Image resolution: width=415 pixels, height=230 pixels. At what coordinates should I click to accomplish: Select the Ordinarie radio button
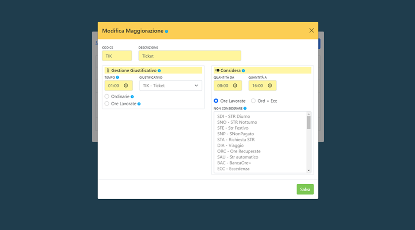click(x=107, y=96)
